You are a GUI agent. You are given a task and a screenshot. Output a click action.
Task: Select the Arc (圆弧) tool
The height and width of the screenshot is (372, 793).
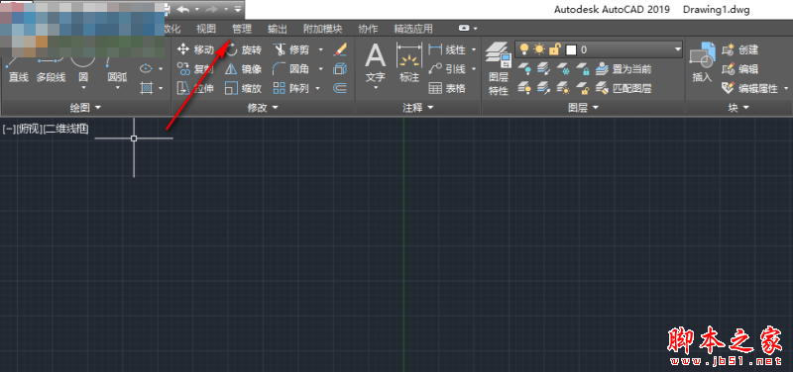coord(117,70)
